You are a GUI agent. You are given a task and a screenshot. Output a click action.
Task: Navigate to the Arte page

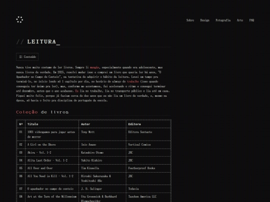(240, 20)
